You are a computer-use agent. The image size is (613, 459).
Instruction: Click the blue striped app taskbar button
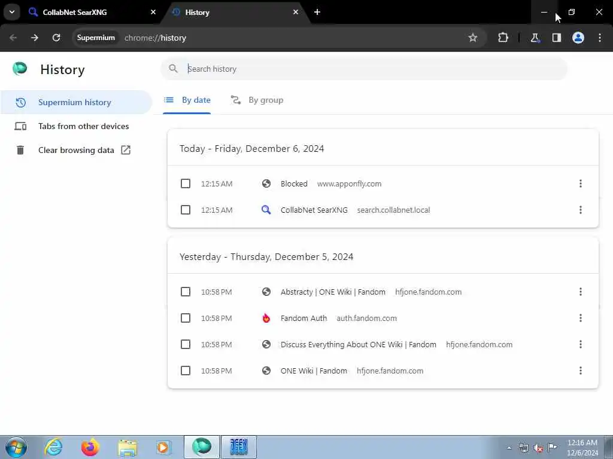(239, 447)
